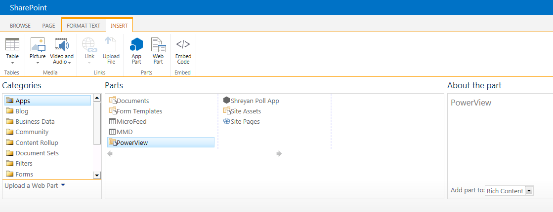Viewport: 553px width, 212px height.
Task: Select the MicroFeed part name
Action: [131, 122]
